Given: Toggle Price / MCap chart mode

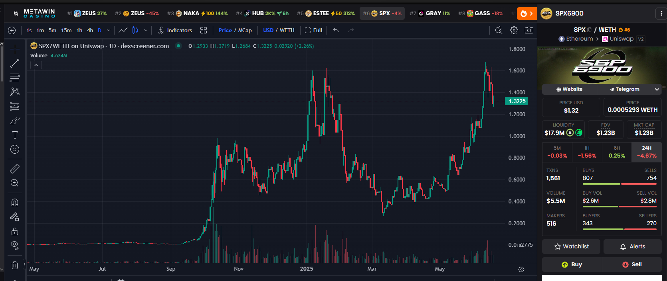Looking at the screenshot, I should [x=235, y=30].
